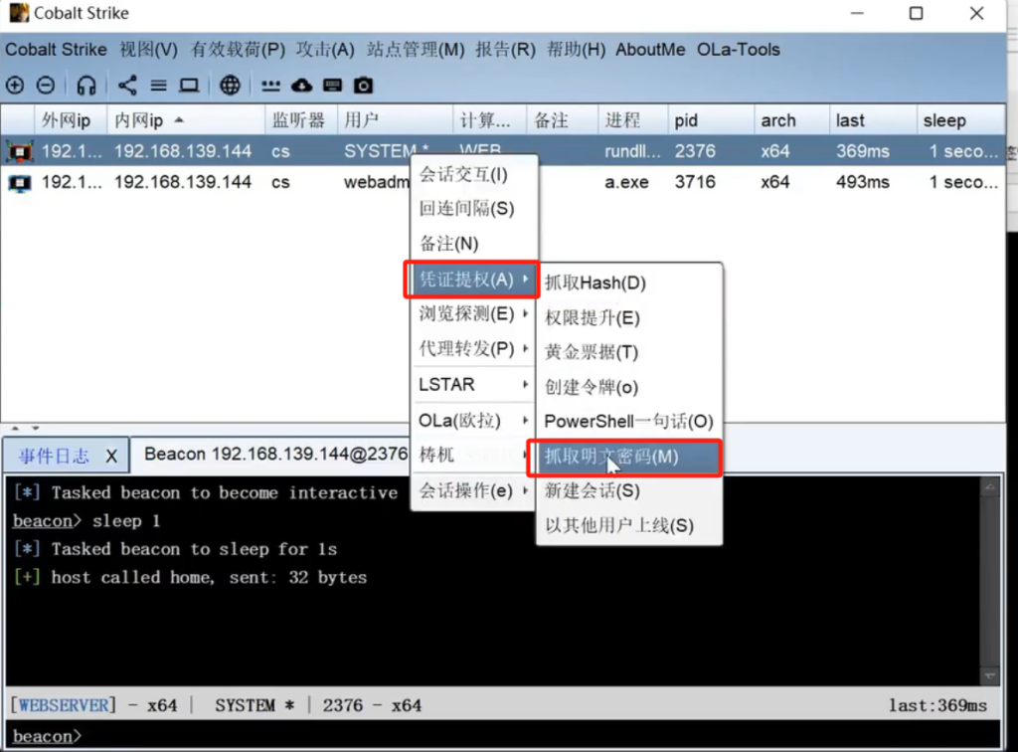Switch to the 事件日志 tab
The image size is (1018, 752).
click(54, 456)
